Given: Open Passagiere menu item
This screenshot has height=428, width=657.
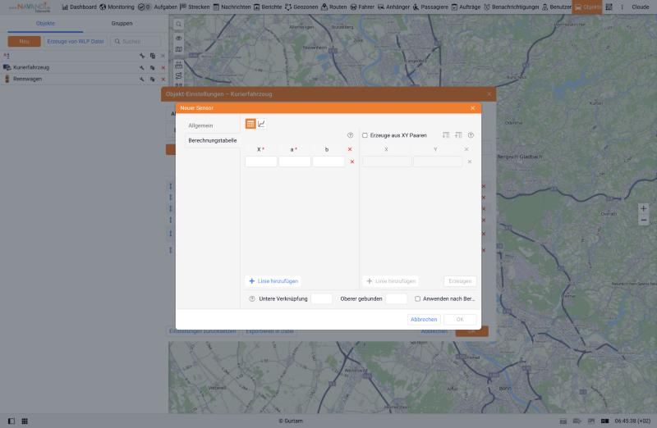Looking at the screenshot, I should 430,7.
